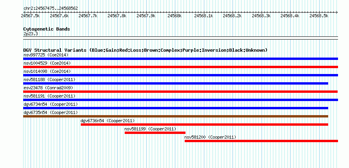This screenshot has width=349, height=168.
Task: Open the nsv581200 (Cooper2011) variant label
Action: 210,137
